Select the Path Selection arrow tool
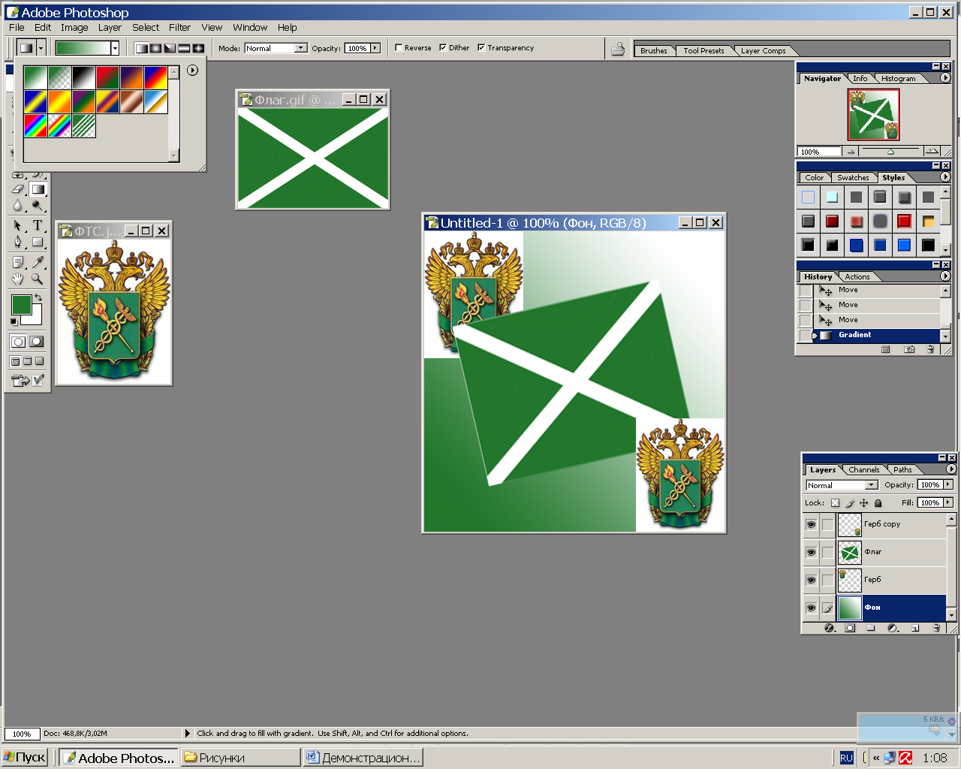The width and height of the screenshot is (961, 769). coord(18,225)
